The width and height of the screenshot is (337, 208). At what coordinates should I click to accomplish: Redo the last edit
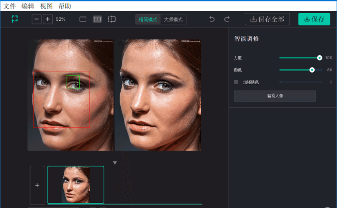[x=227, y=19]
